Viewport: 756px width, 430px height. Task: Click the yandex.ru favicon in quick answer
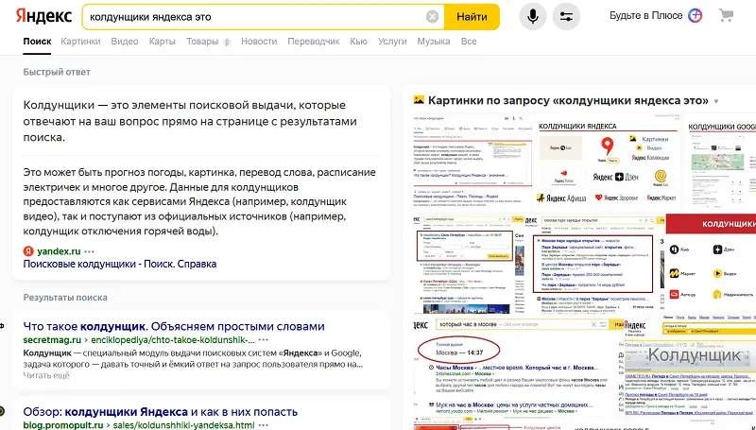28,251
